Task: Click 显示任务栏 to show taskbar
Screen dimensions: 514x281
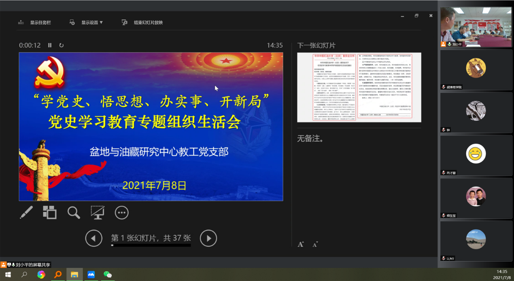Action: (35, 23)
